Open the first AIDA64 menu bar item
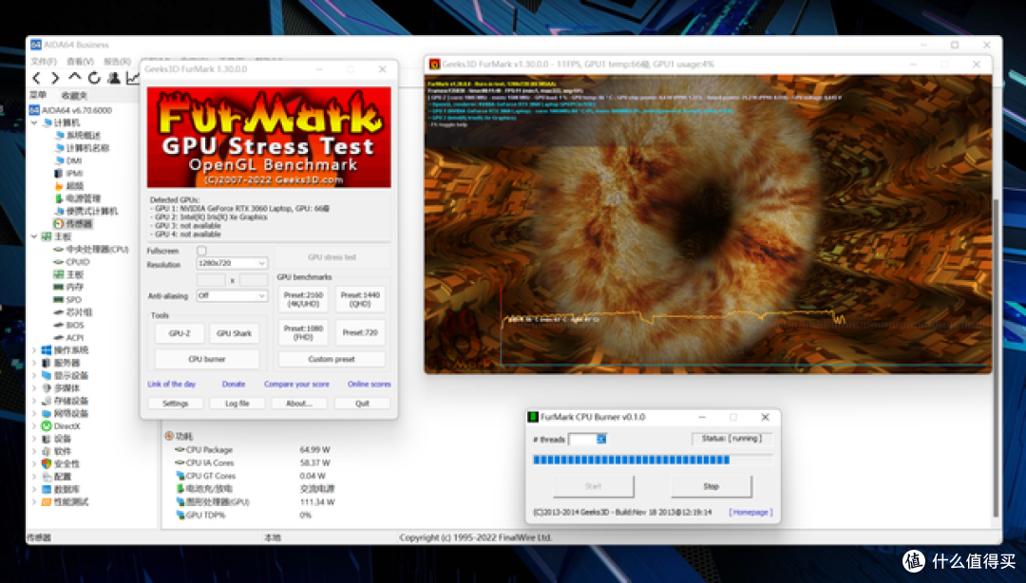This screenshot has height=583, width=1026. coord(44,62)
